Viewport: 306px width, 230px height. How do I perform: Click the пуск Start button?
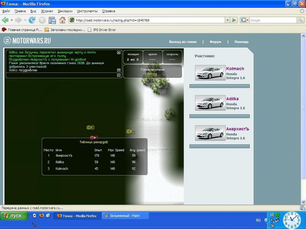click(x=14, y=216)
